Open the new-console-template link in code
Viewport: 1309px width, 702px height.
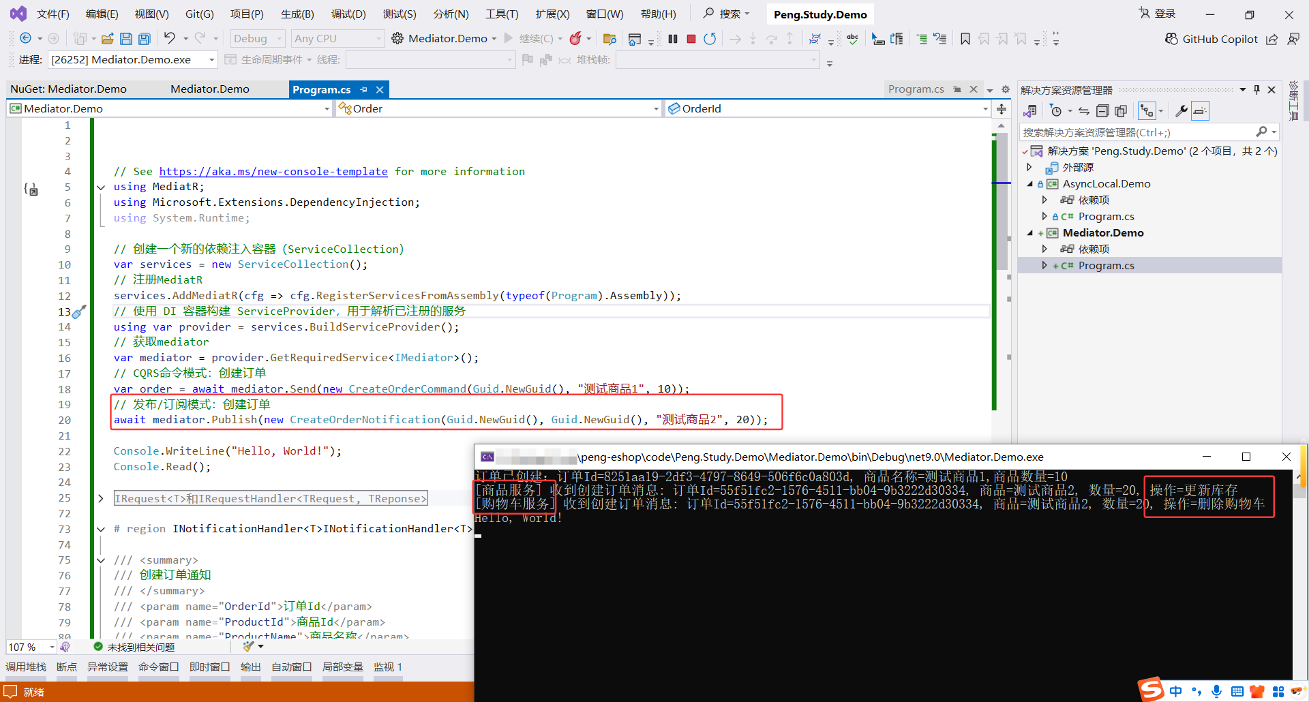273,172
